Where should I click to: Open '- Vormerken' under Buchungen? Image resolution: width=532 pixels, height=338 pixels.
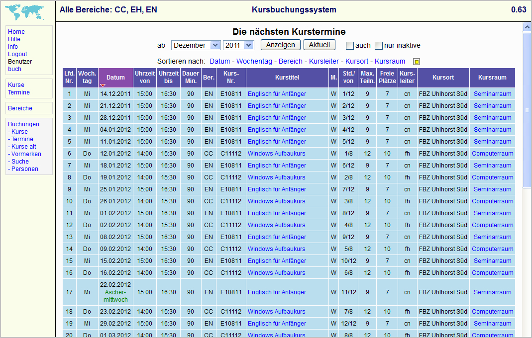25,154
